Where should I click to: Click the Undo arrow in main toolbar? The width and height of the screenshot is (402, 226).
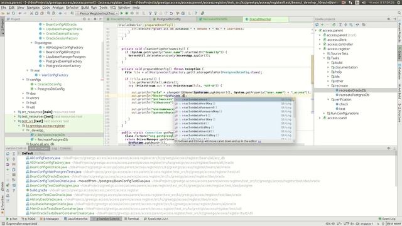[19, 13]
